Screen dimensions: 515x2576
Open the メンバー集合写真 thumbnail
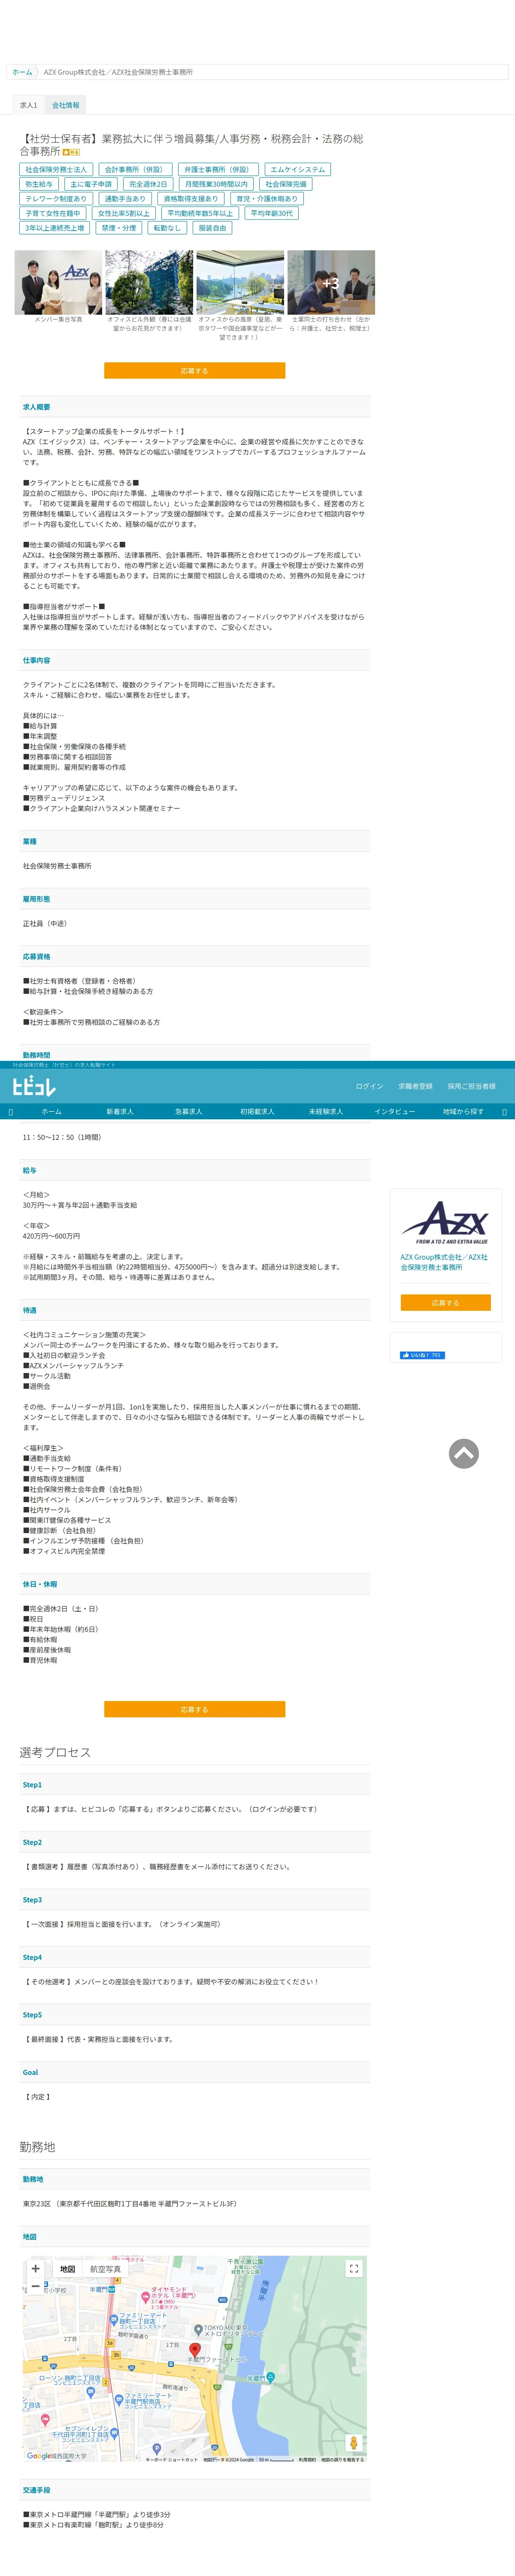pyautogui.click(x=58, y=282)
